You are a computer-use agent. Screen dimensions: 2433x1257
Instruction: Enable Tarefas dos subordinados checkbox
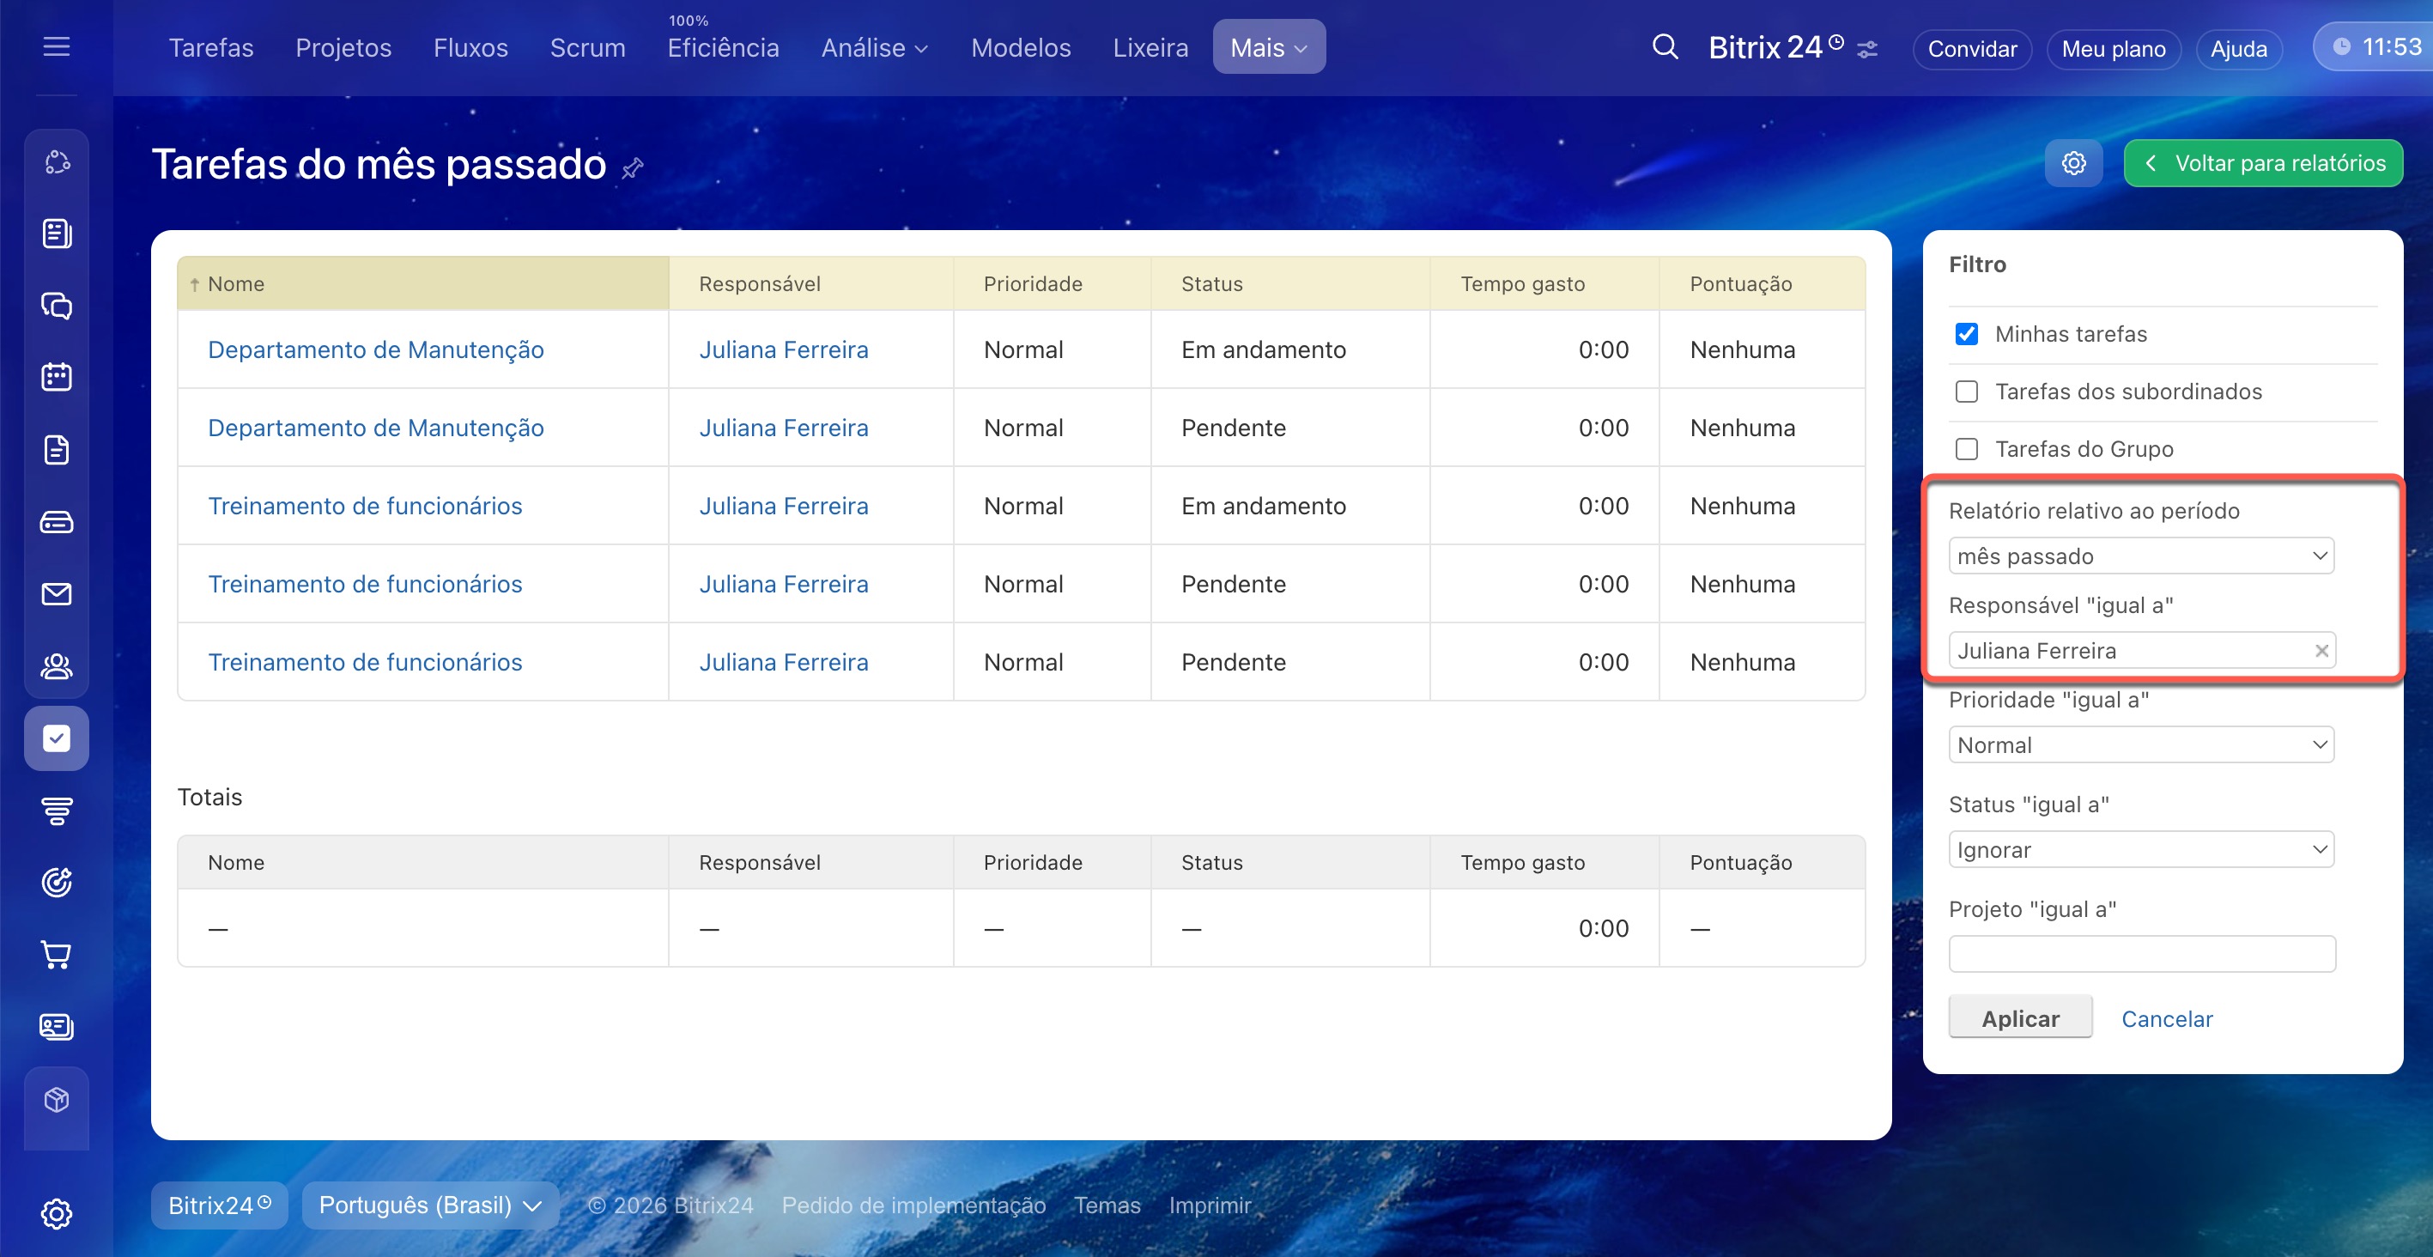pyautogui.click(x=1967, y=392)
